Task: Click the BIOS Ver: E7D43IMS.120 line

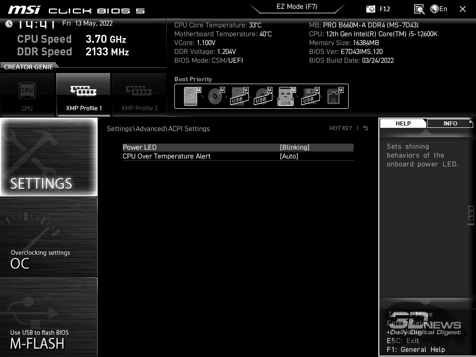Action: (346, 52)
